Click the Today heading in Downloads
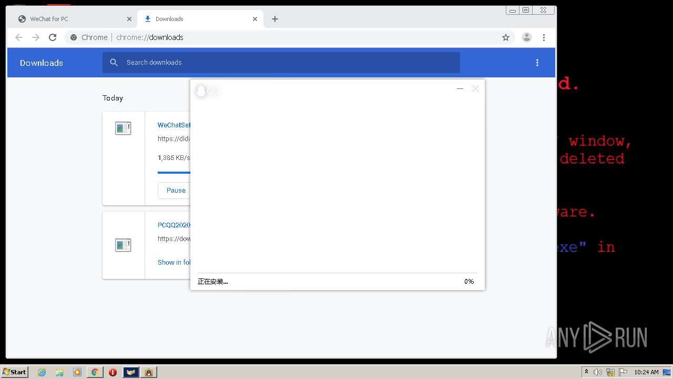Screen dimensions: 673x379 pos(113,98)
